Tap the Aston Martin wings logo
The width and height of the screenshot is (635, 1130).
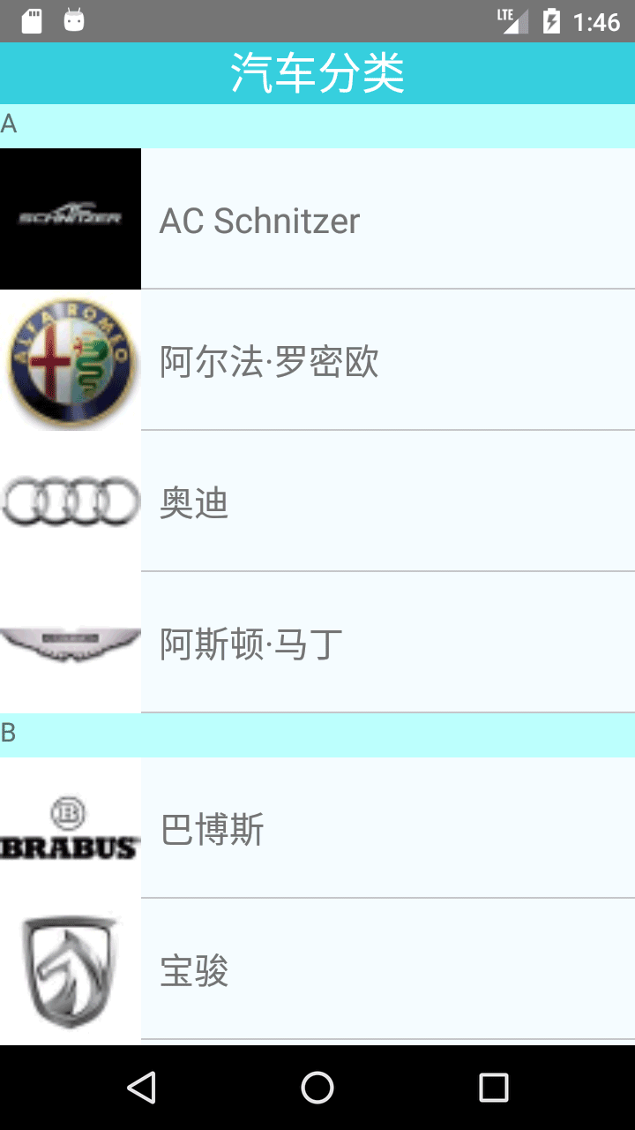(71, 643)
